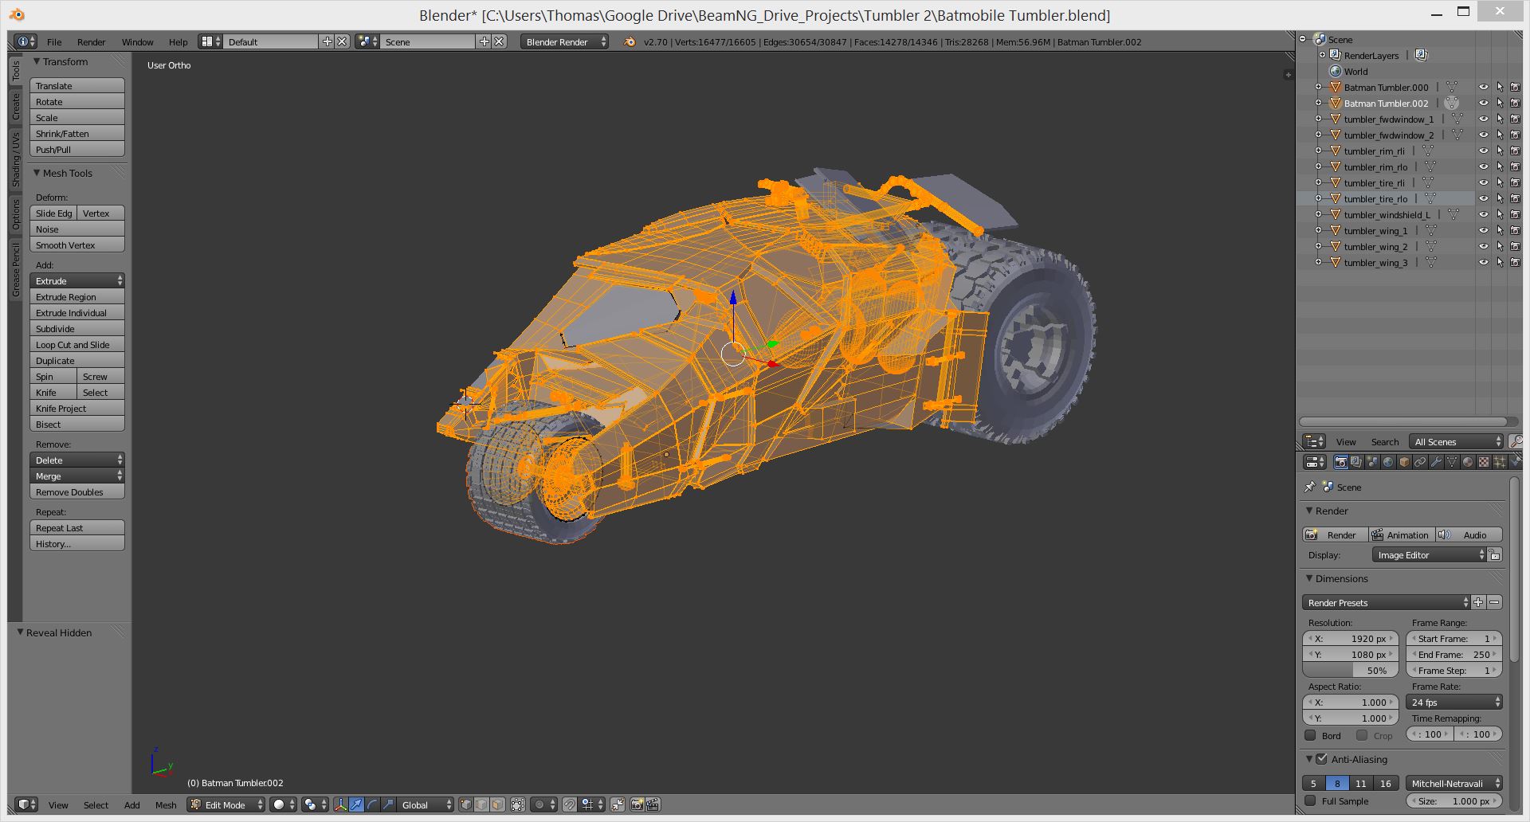Click the OpenGL render image camera icon
The height and width of the screenshot is (822, 1530).
tap(637, 804)
